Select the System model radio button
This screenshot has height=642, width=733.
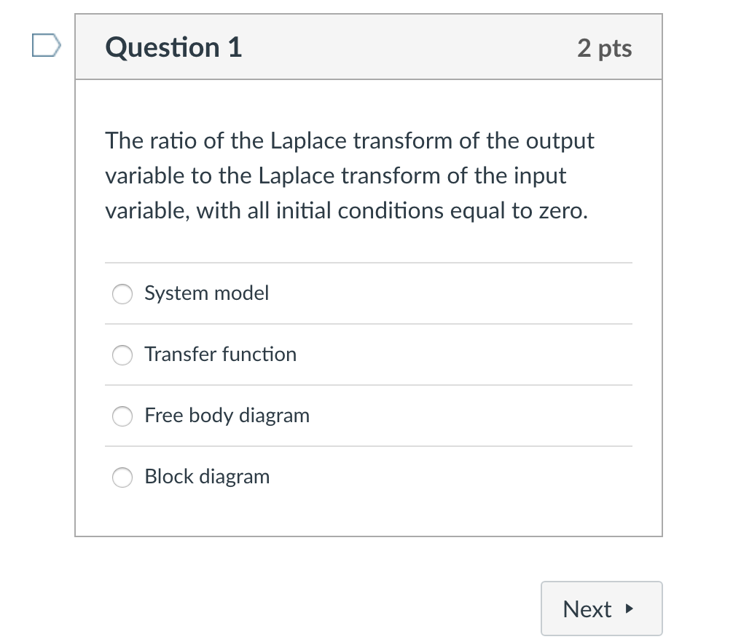122,294
